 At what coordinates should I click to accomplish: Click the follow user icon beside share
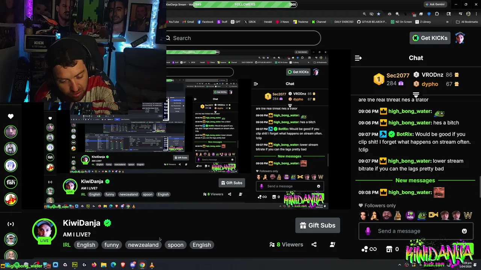pos(332,244)
